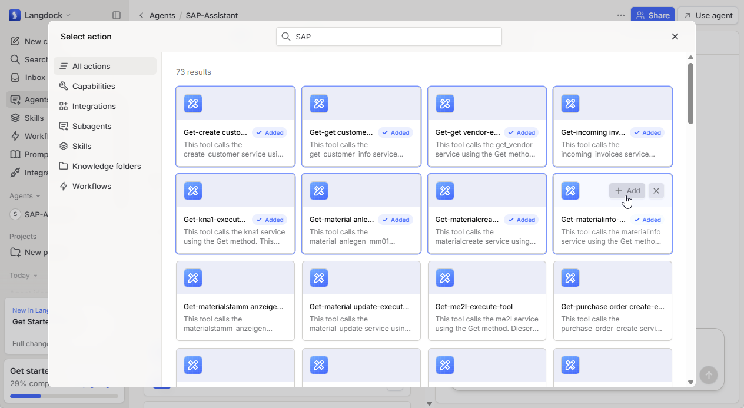Toggle Added badge on Get-kna1-execute card
Image resolution: width=744 pixels, height=408 pixels.
pos(270,220)
